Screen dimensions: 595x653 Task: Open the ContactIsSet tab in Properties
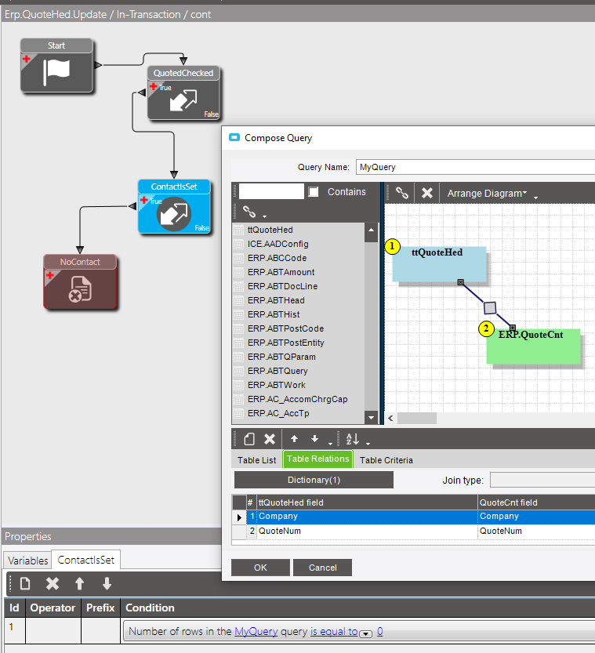click(85, 560)
